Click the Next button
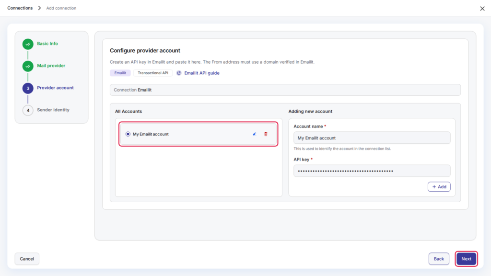 (x=466, y=259)
